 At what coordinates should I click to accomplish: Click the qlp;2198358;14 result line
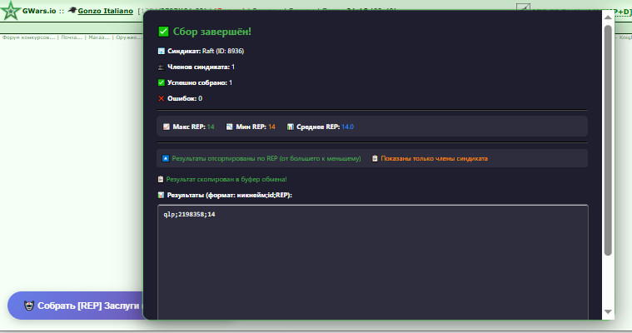click(x=190, y=215)
